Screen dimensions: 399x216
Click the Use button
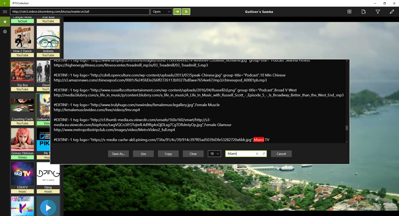tap(143, 154)
